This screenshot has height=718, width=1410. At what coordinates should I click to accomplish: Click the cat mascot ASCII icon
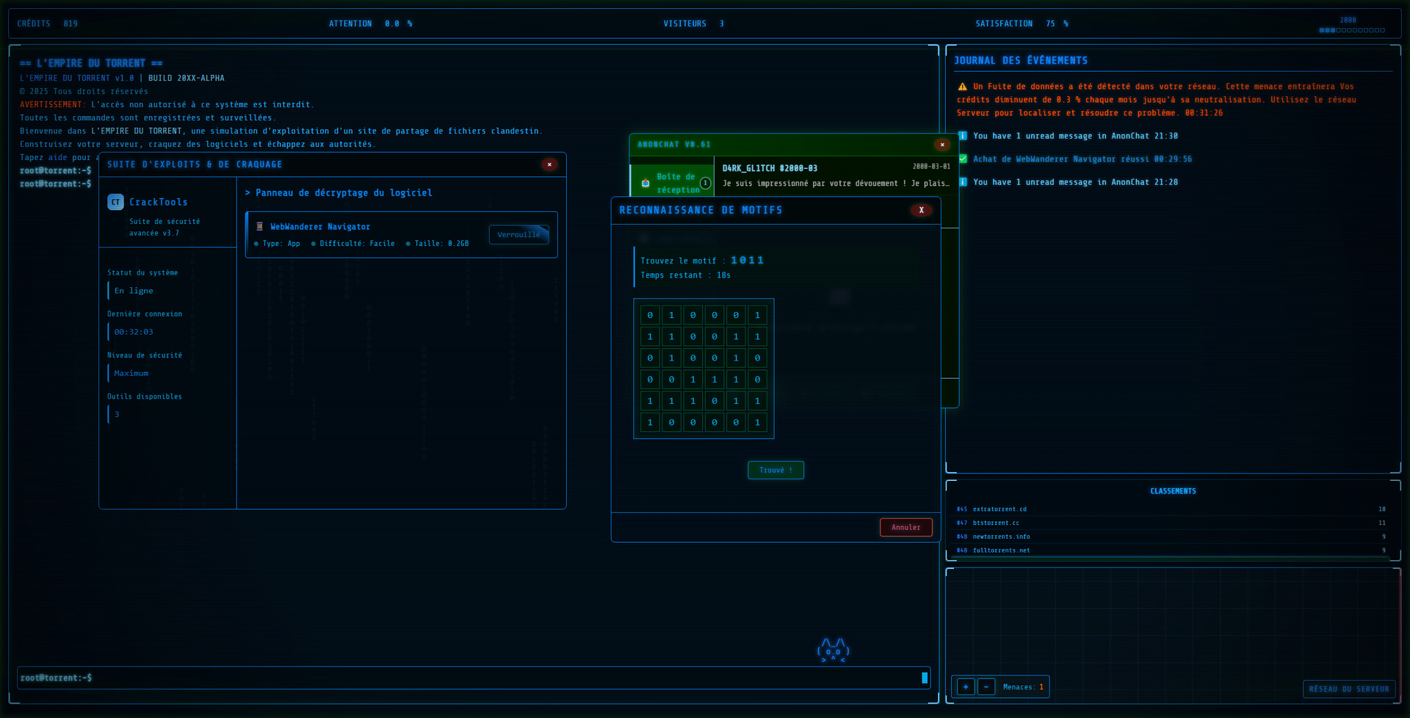pyautogui.click(x=833, y=650)
